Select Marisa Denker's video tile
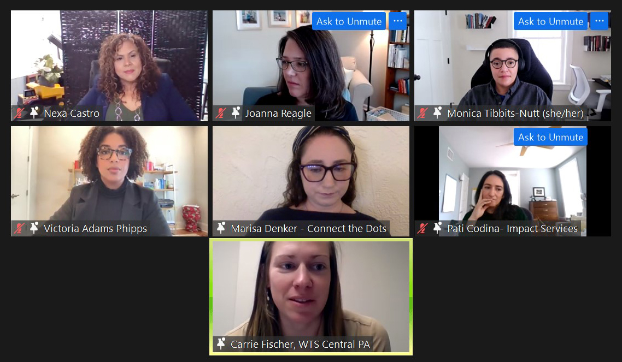Viewport: 622px width, 362px height. tap(311, 181)
